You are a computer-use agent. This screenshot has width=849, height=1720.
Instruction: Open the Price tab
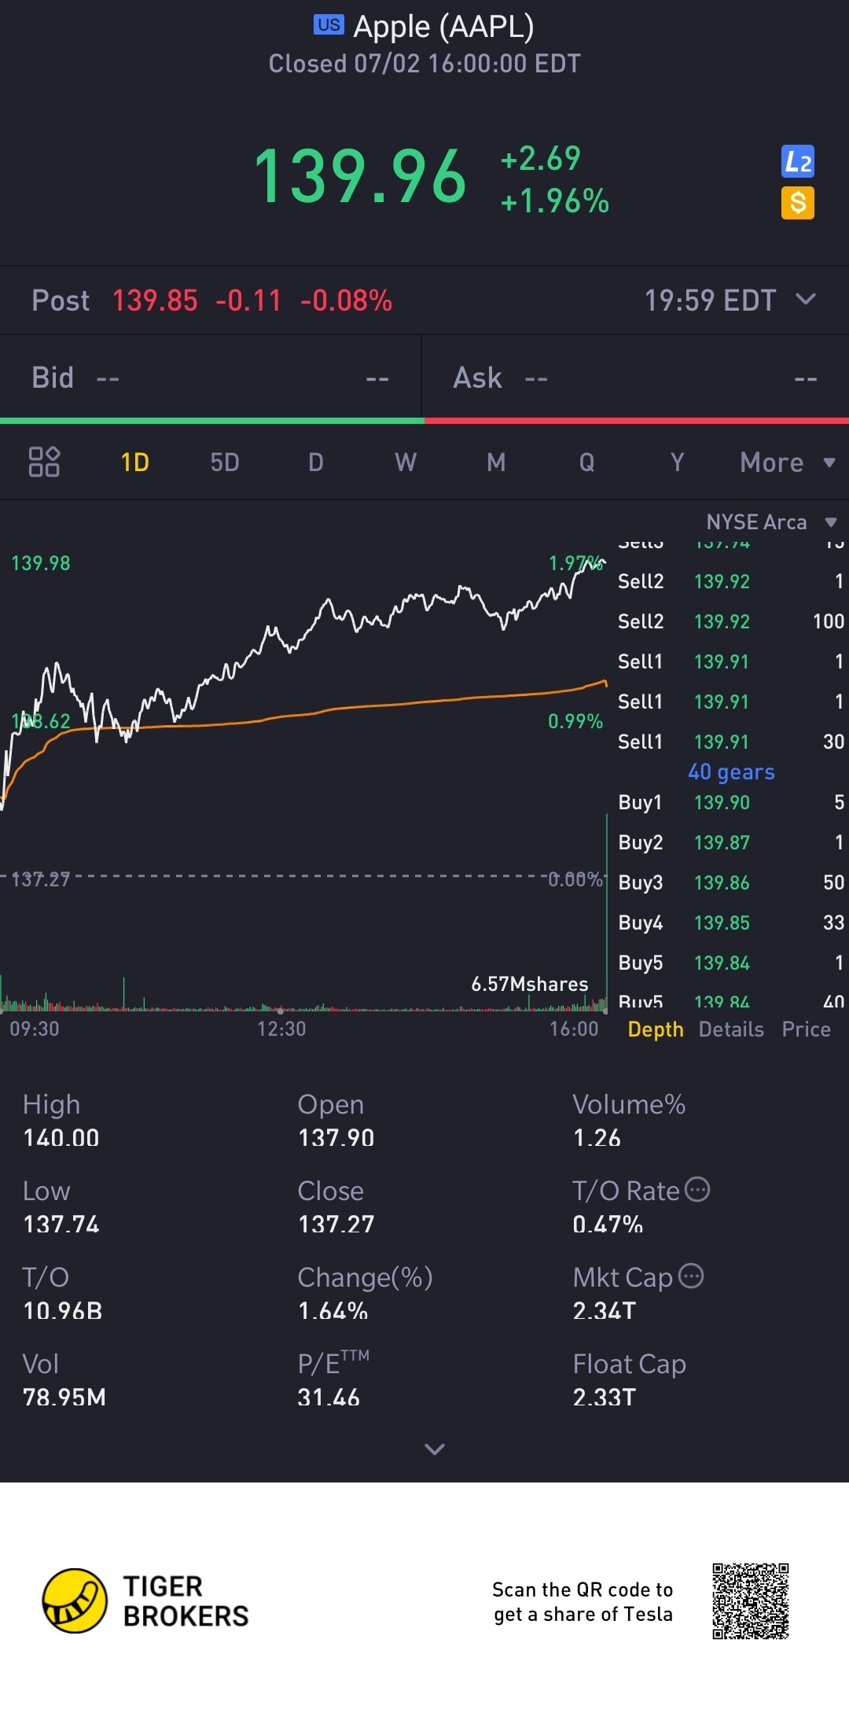(x=806, y=1029)
